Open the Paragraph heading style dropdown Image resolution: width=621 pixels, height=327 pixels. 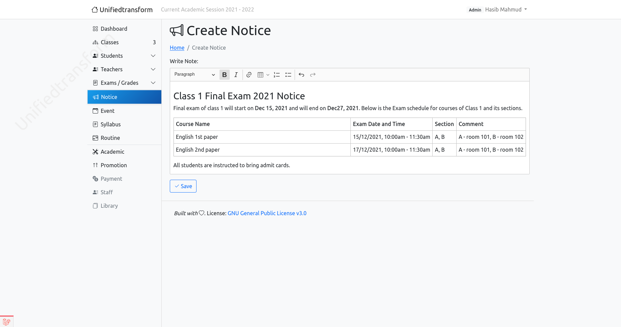point(194,75)
